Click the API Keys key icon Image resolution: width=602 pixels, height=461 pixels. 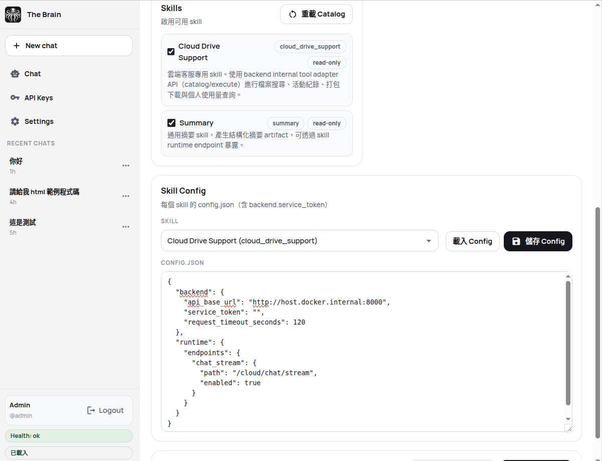(x=15, y=98)
